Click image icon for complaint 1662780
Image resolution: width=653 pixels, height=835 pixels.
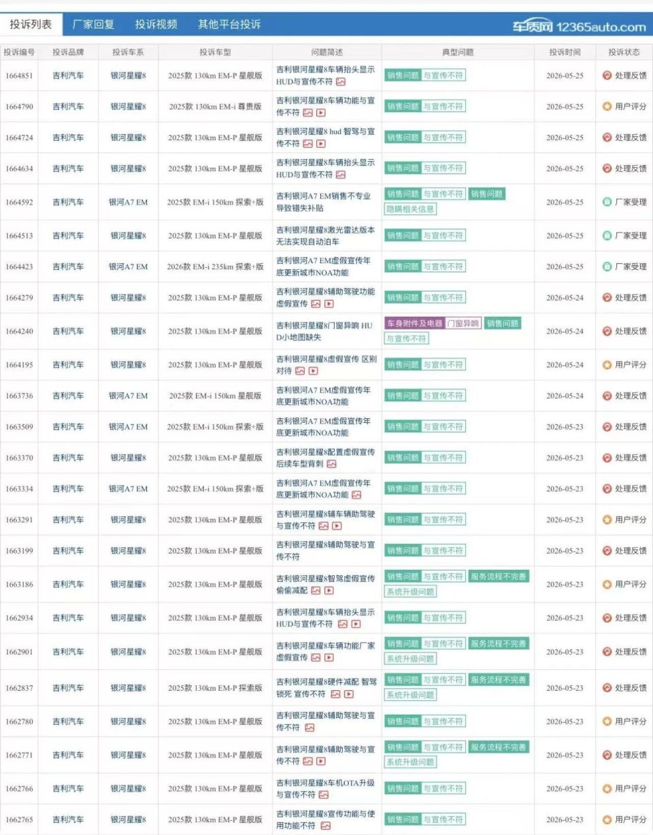click(x=310, y=728)
